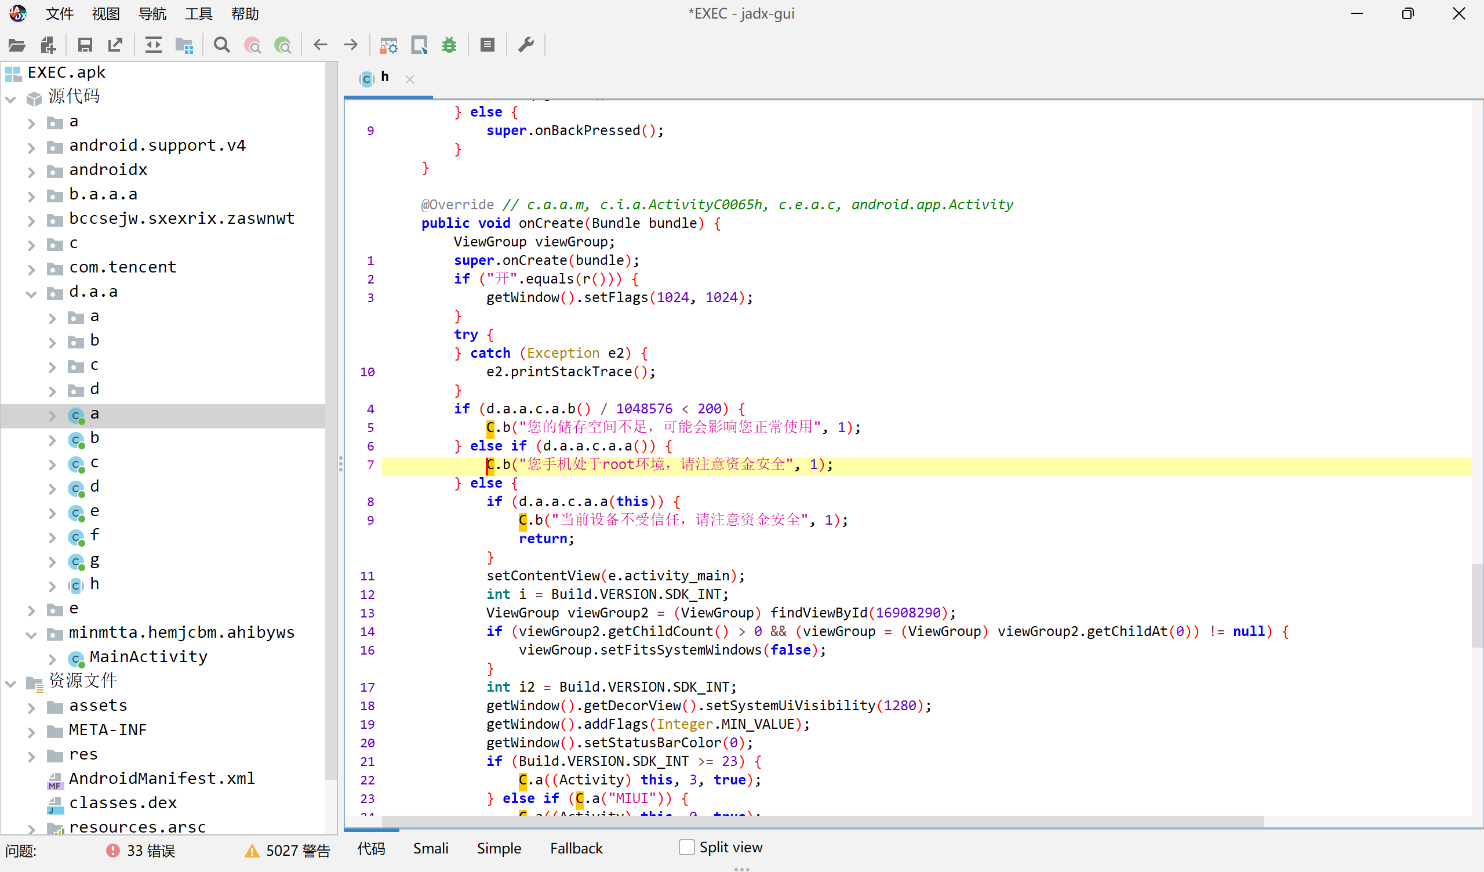The height and width of the screenshot is (872, 1484).
Task: Open the 视图 menu
Action: (106, 13)
